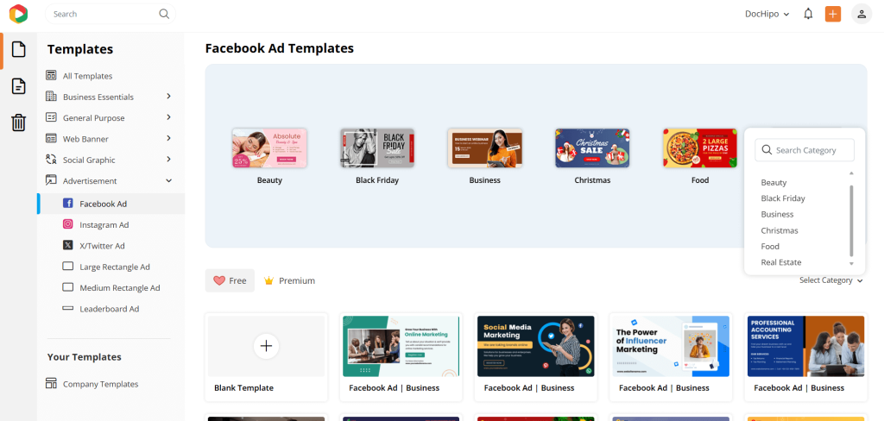Screen dimensions: 884x421
Task: Click the Web Banner icon
Action: click(51, 139)
